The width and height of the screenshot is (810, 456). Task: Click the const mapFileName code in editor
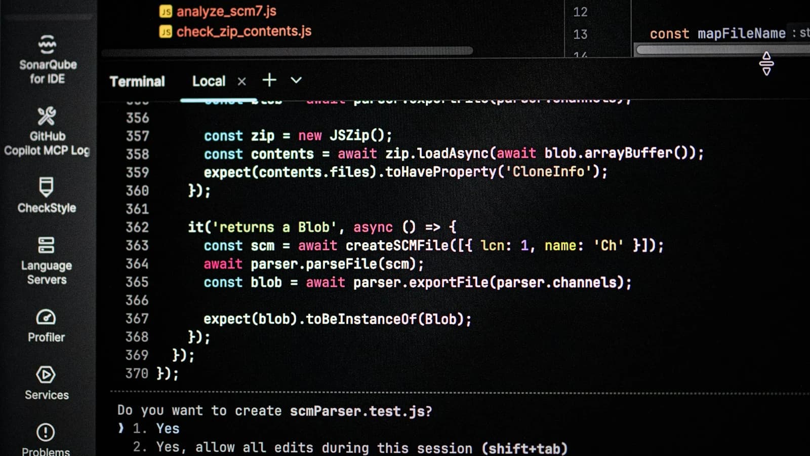(x=717, y=34)
